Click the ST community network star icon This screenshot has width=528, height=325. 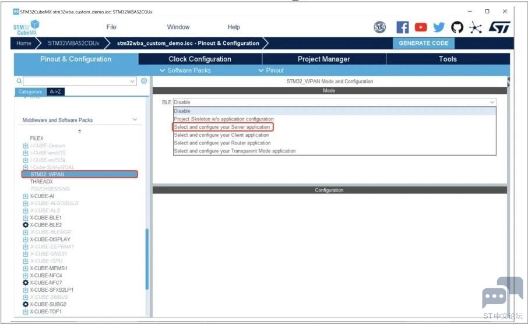[476, 27]
